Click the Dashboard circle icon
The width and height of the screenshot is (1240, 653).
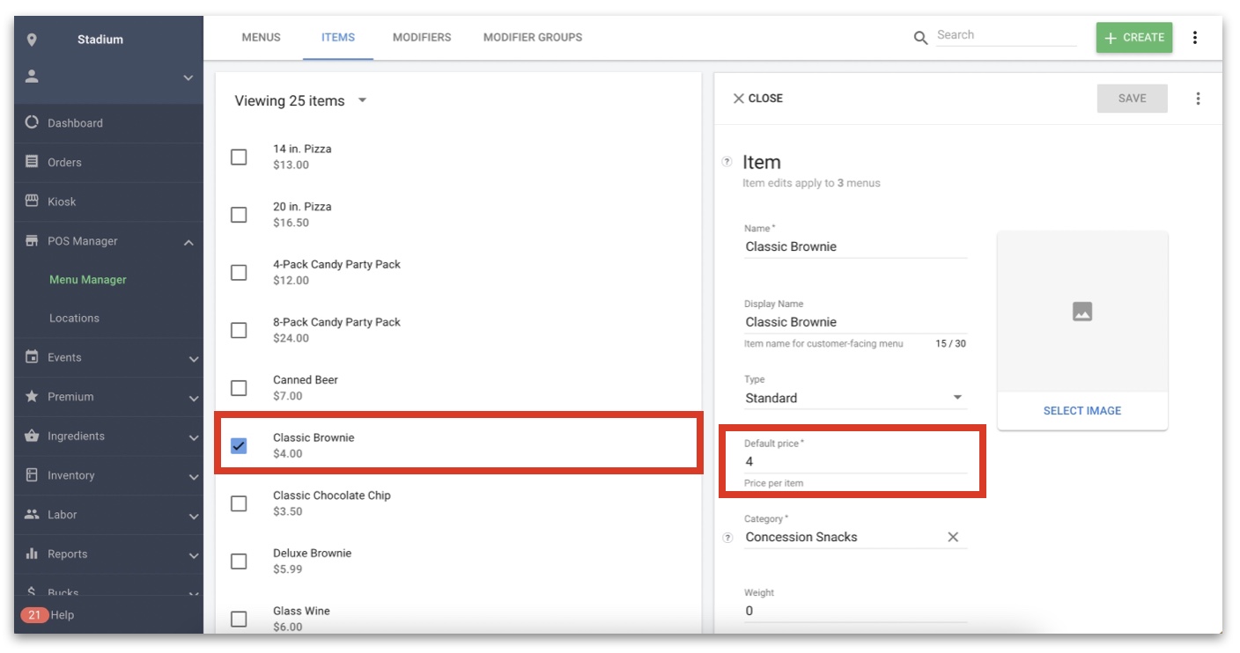(33, 122)
